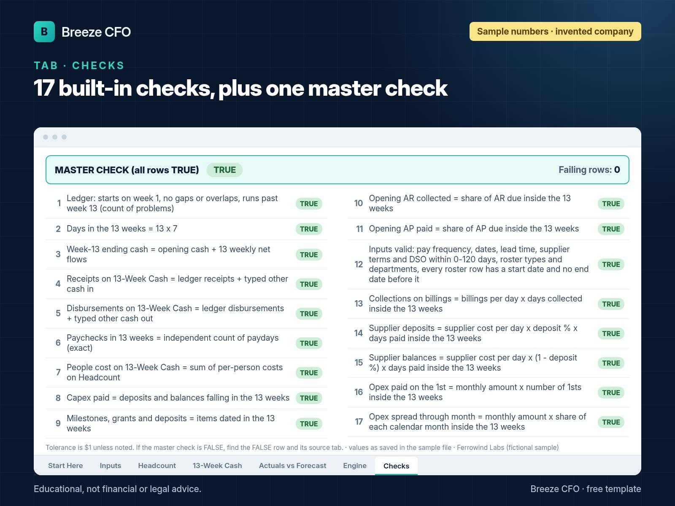Viewport: 675px width, 506px height.
Task: Click 'Educational, not financial or legal advice.' text
Action: point(117,489)
